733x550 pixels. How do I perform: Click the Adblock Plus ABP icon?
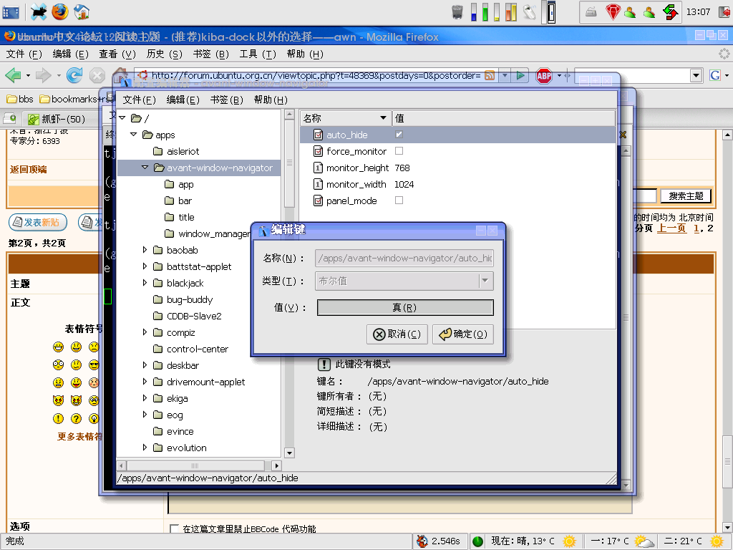544,75
